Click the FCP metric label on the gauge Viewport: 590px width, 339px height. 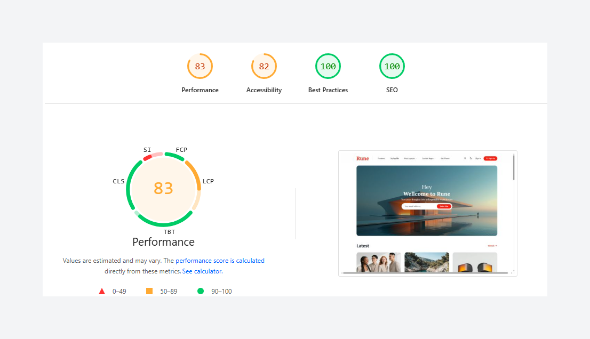pyautogui.click(x=181, y=150)
